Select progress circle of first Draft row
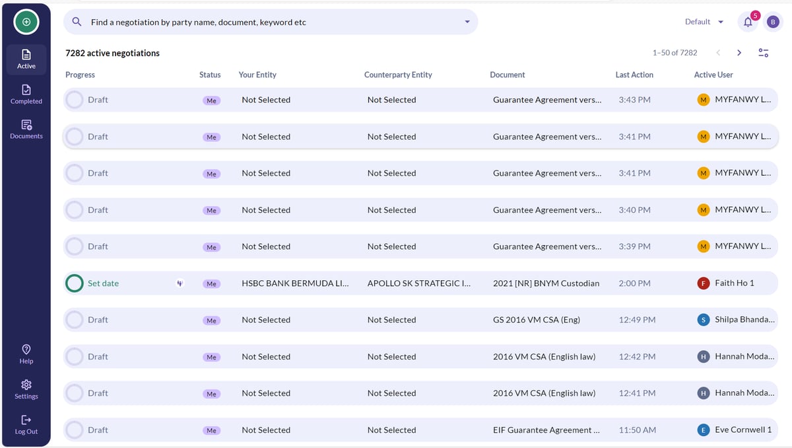The width and height of the screenshot is (792, 448). (75, 100)
